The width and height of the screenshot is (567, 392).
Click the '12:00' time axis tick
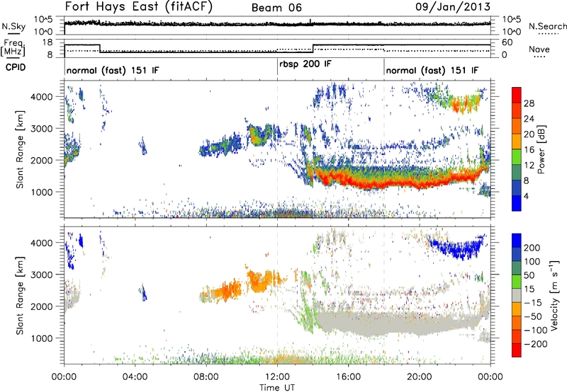click(x=277, y=377)
